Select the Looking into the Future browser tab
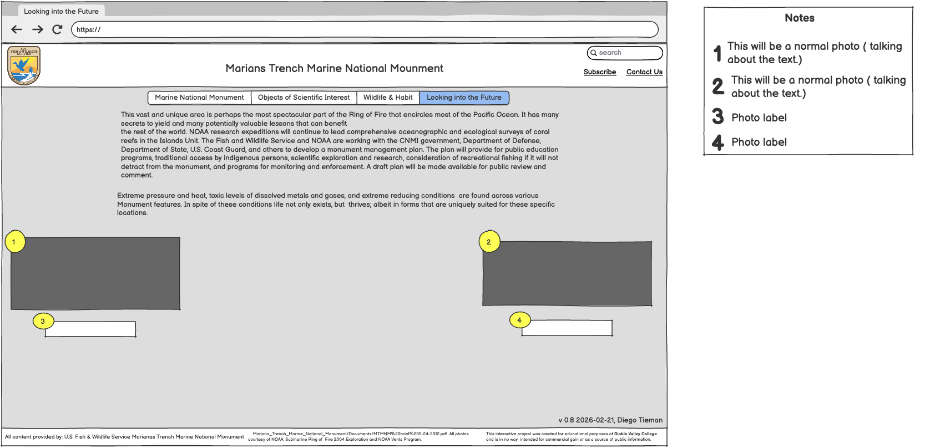Image resolution: width=935 pixels, height=448 pixels. [x=61, y=11]
